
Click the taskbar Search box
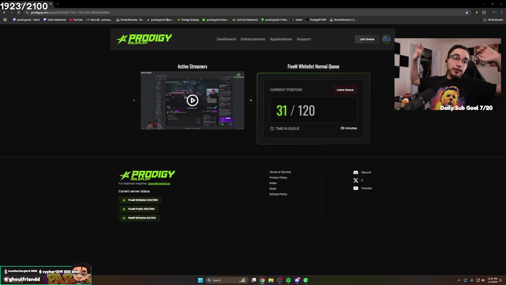(227, 280)
